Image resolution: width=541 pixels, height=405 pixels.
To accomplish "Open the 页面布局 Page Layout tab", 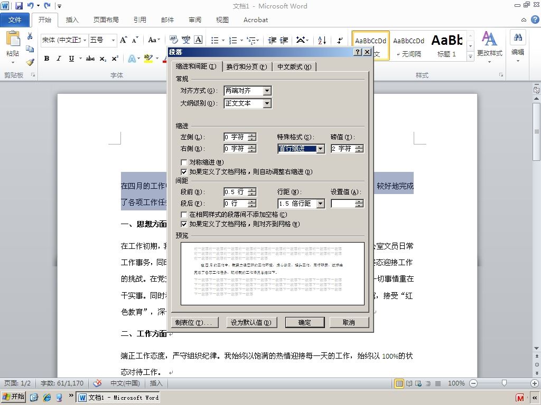I will point(106,20).
